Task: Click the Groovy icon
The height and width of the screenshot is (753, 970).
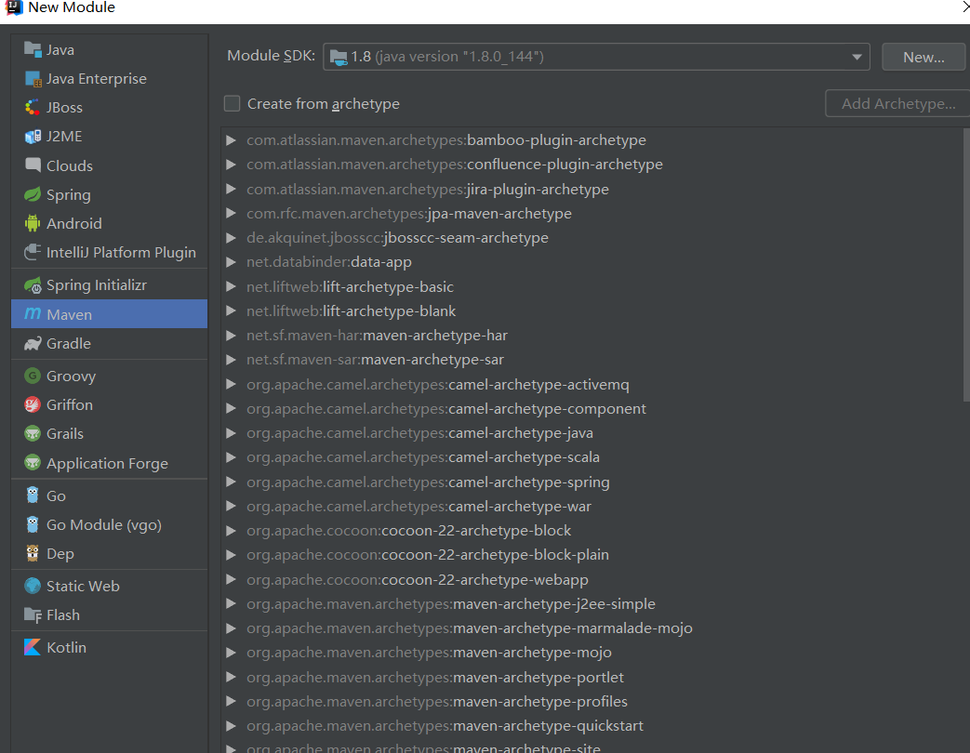Action: pos(33,376)
